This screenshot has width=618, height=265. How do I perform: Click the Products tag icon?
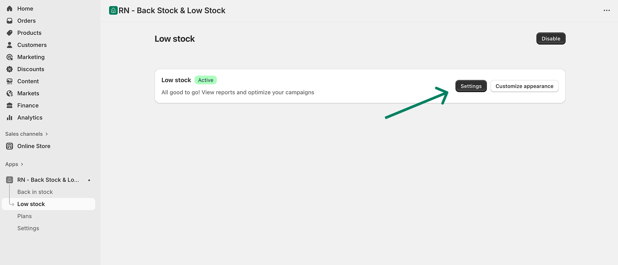click(x=10, y=33)
